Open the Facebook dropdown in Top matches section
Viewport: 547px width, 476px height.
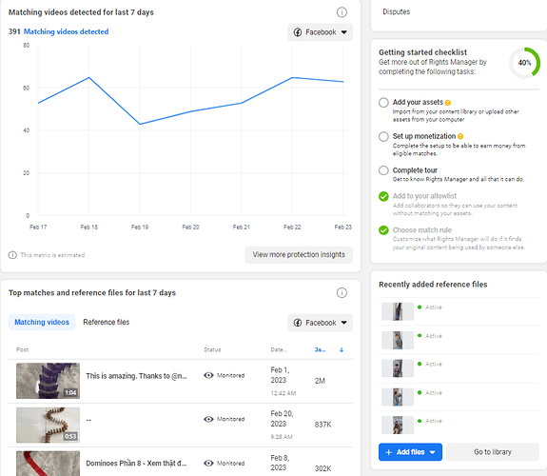320,323
